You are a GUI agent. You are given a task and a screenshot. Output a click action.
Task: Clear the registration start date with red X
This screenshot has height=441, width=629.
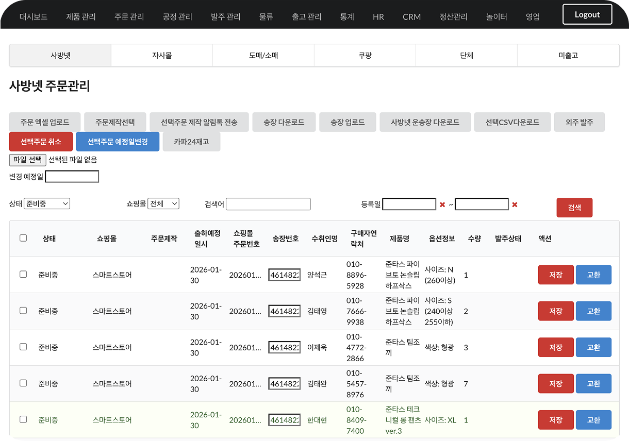tap(442, 205)
